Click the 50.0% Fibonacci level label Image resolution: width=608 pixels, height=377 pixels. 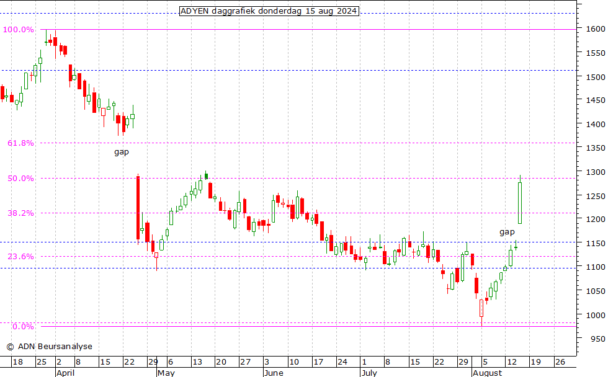tap(20, 179)
